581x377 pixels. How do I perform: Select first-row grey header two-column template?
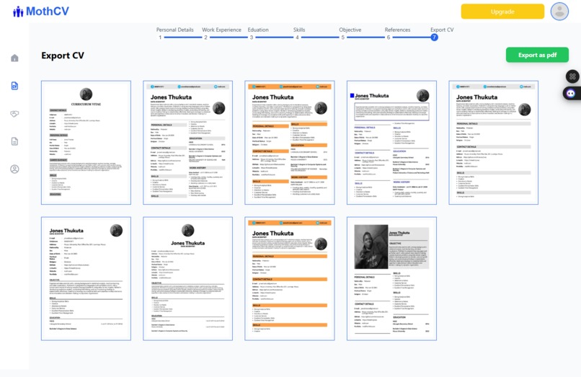188,142
